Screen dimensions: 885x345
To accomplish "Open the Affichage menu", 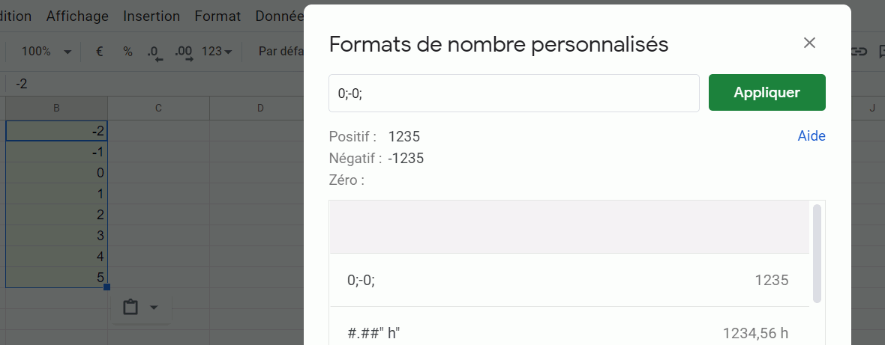I will click(x=77, y=16).
